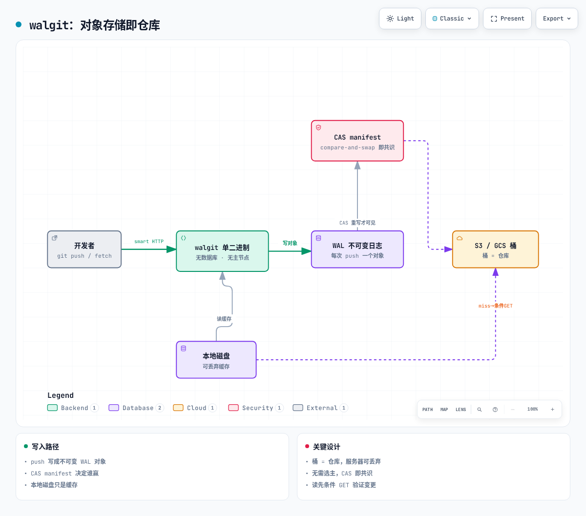Click the 无数据库 · 无主节点 subtitle
This screenshot has height=516, width=586.
[x=222, y=258]
